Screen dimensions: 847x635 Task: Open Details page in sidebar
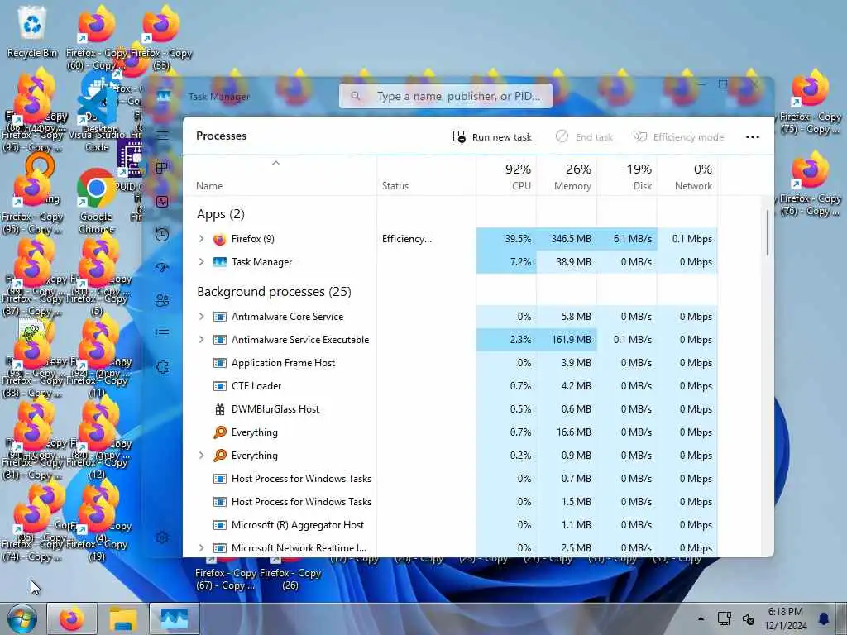click(x=162, y=333)
